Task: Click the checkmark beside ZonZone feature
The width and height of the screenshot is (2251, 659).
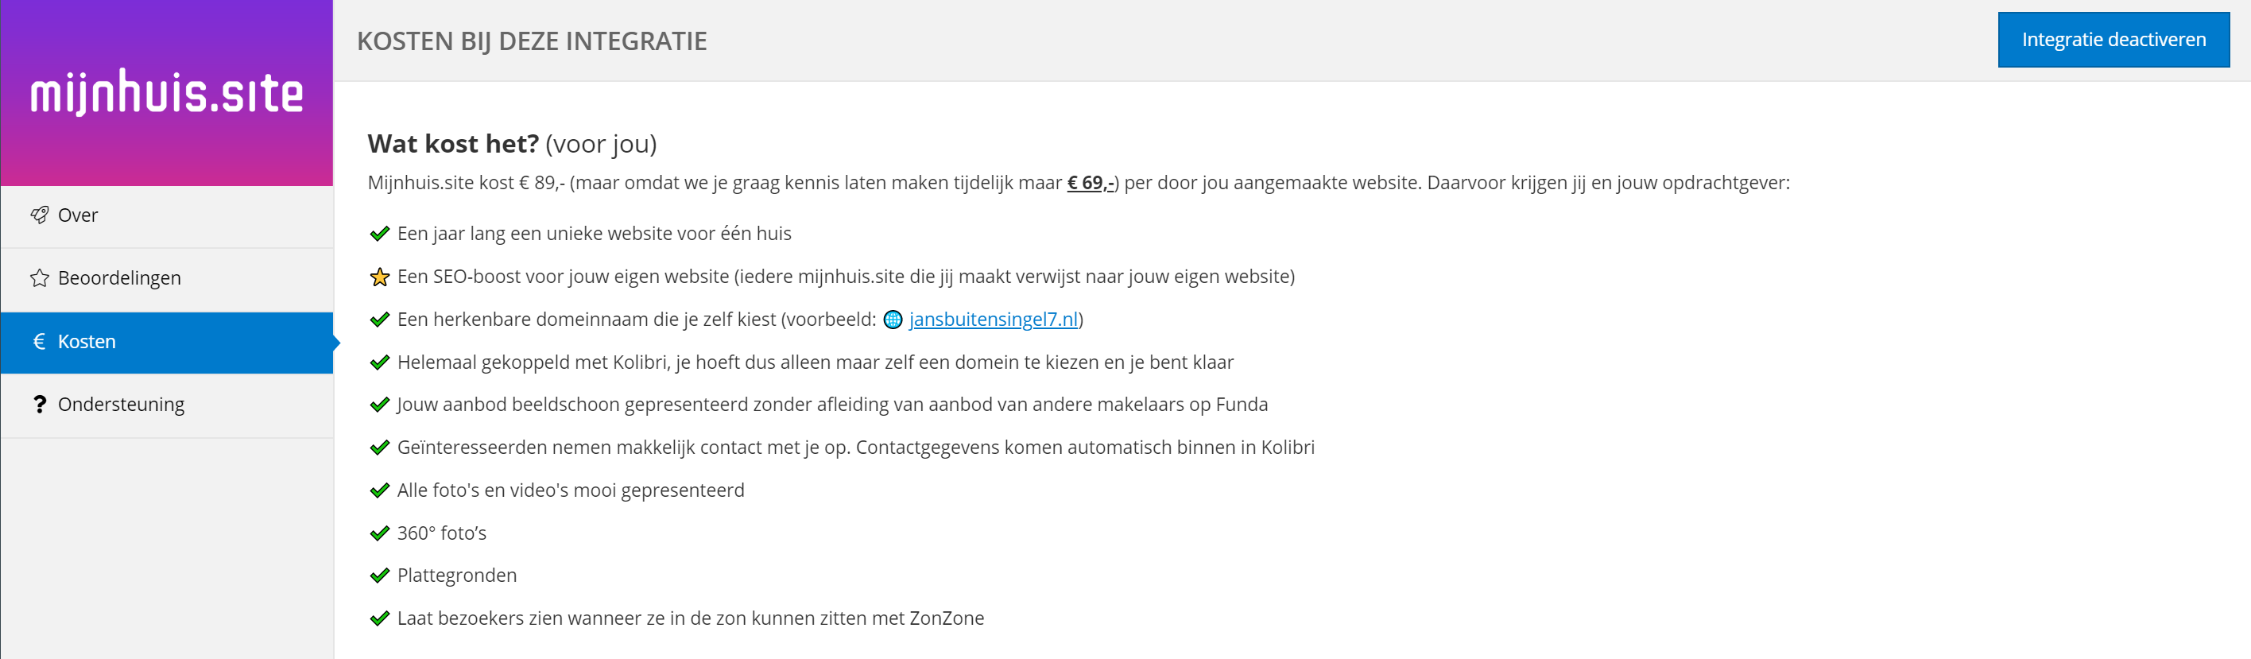Action: 379,618
